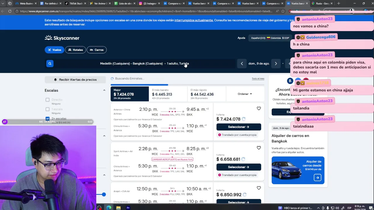
Task: Click Recibir Alertas de precios button
Action: pyautogui.click(x=75, y=80)
